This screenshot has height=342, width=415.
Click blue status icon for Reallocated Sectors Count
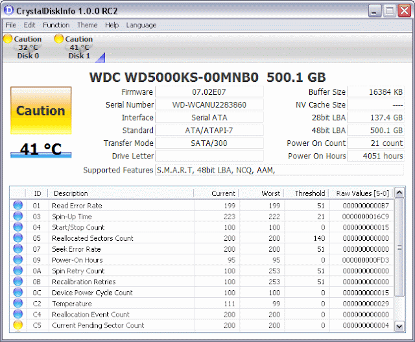click(18, 238)
